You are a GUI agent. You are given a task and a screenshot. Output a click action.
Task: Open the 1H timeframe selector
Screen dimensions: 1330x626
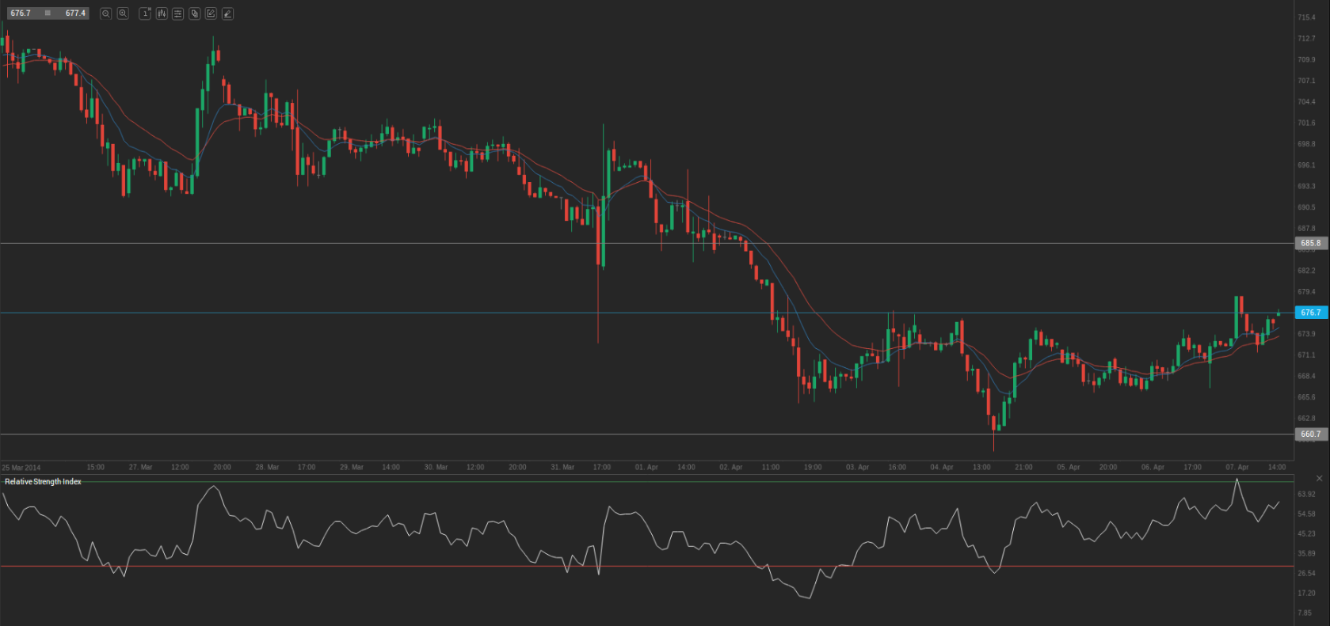tap(145, 13)
